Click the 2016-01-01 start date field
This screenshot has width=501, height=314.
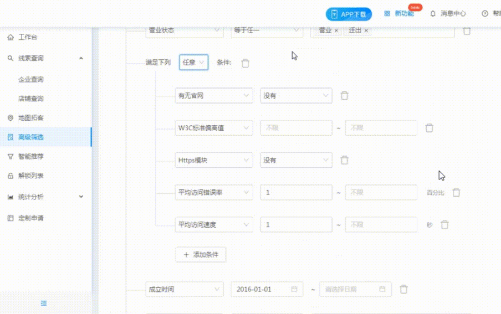coord(267,289)
